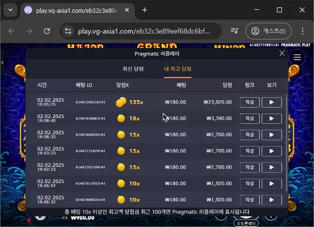Select the play.vg-asia1.com browser tab
The image size is (314, 227).
(x=78, y=10)
